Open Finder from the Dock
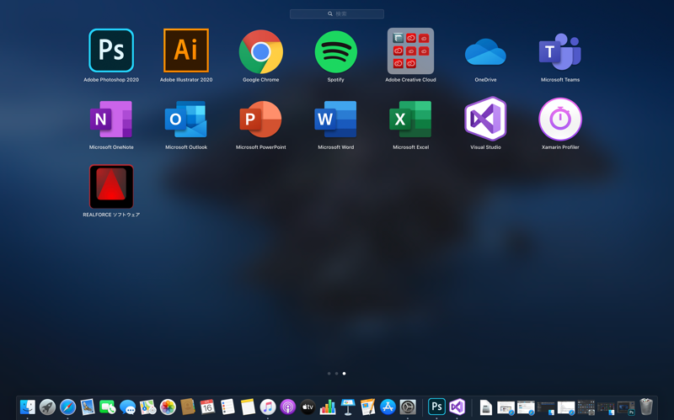Viewport: 674px width, 420px height. pos(28,407)
